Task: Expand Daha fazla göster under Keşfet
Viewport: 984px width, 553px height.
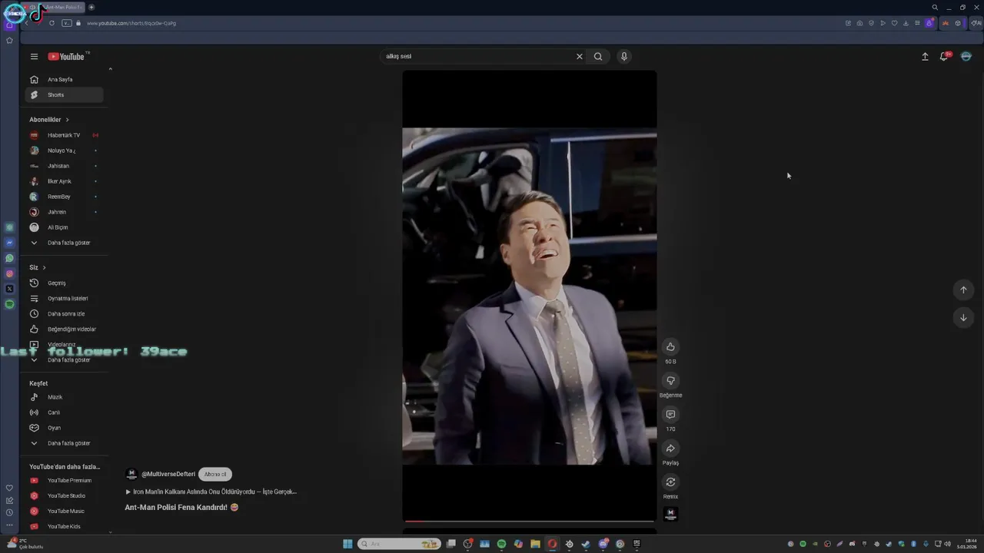Action: coord(64,443)
